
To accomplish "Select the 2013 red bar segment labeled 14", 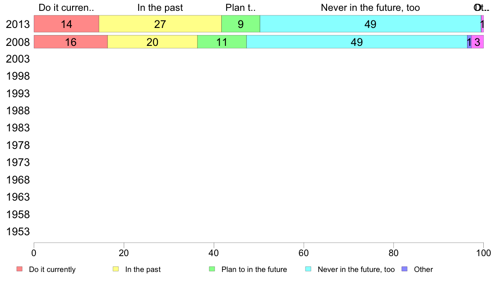I will [x=66, y=24].
